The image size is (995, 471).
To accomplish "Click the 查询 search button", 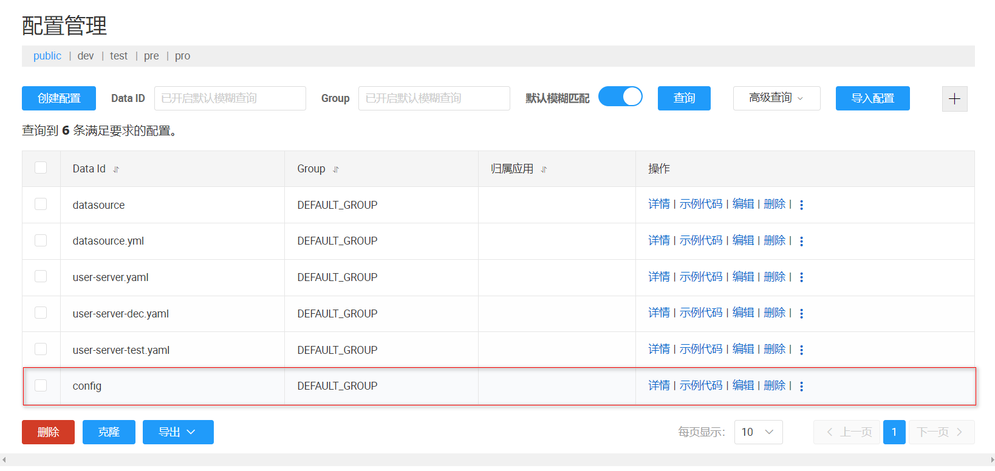I will [x=684, y=98].
